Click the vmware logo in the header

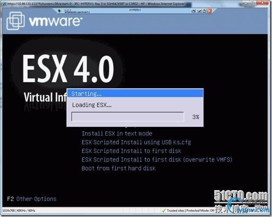coord(44,21)
